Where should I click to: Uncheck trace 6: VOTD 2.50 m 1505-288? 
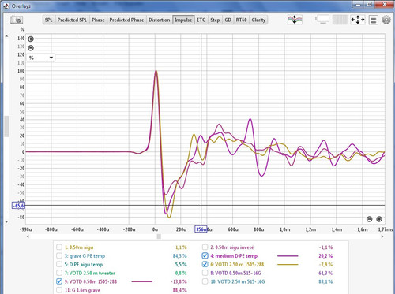point(205,264)
